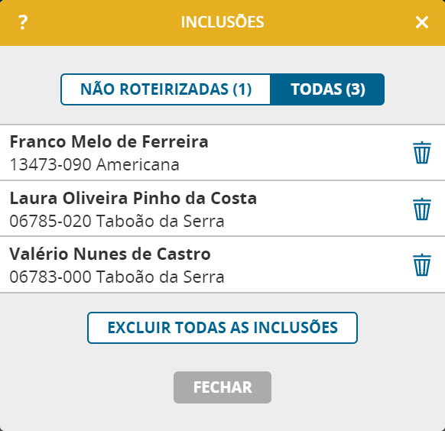This screenshot has height=431, width=445.
Task: Click the city Americana text
Action: [138, 164]
